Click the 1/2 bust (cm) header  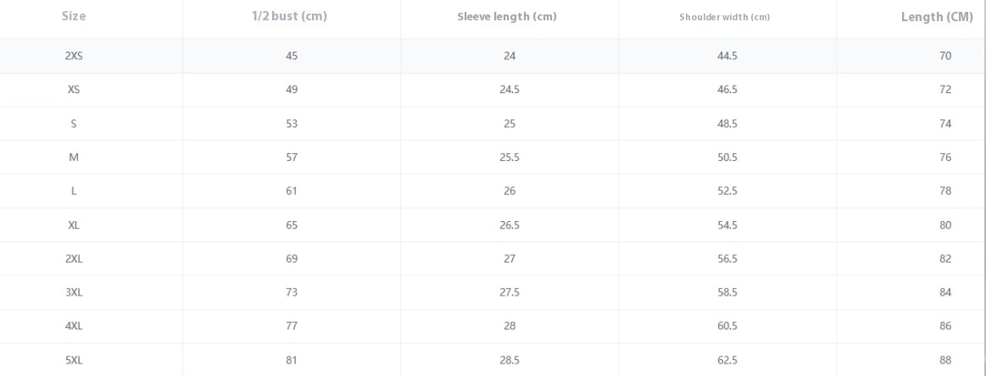[x=289, y=16]
